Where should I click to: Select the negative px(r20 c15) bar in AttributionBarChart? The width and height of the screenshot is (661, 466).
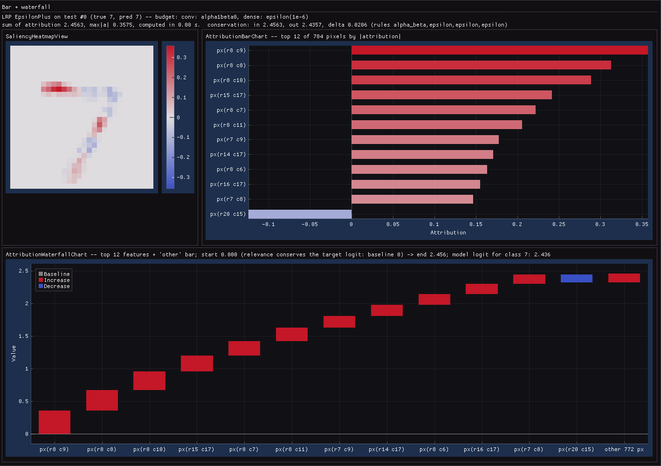[300, 214]
